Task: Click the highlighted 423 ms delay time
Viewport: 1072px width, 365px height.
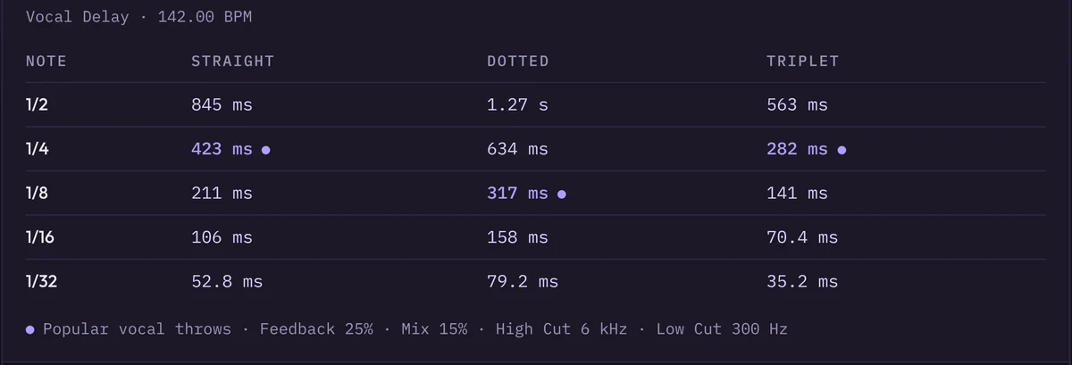Action: click(x=222, y=149)
